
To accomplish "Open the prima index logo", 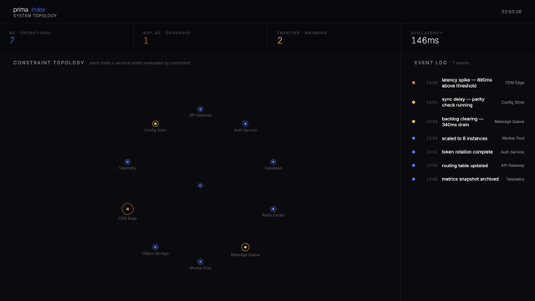I will [29, 9].
